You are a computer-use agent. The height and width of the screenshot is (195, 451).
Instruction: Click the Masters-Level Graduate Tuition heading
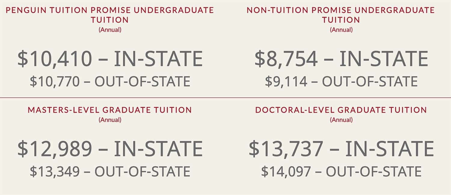pyautogui.click(x=110, y=110)
